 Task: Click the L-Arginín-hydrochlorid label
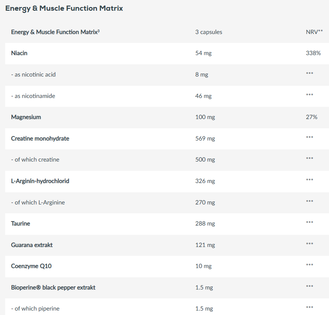coord(40,181)
